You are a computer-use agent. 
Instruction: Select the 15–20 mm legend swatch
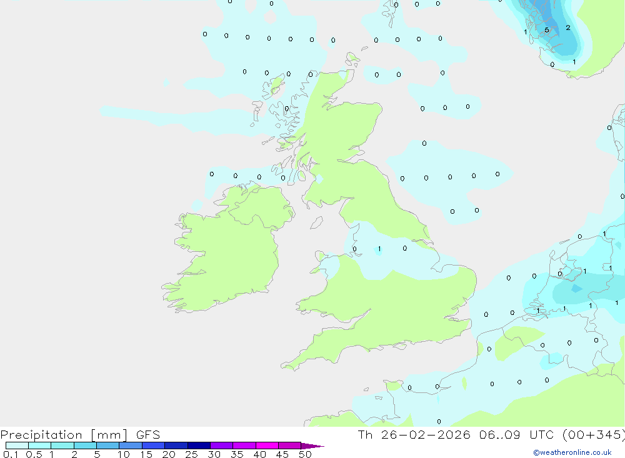(153, 446)
